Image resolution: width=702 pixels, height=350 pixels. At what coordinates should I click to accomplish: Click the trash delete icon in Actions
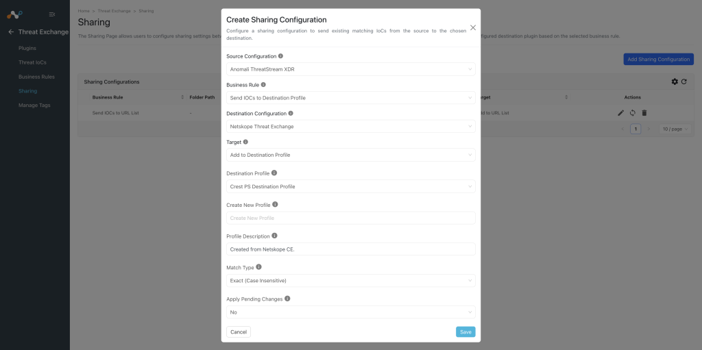tap(644, 113)
